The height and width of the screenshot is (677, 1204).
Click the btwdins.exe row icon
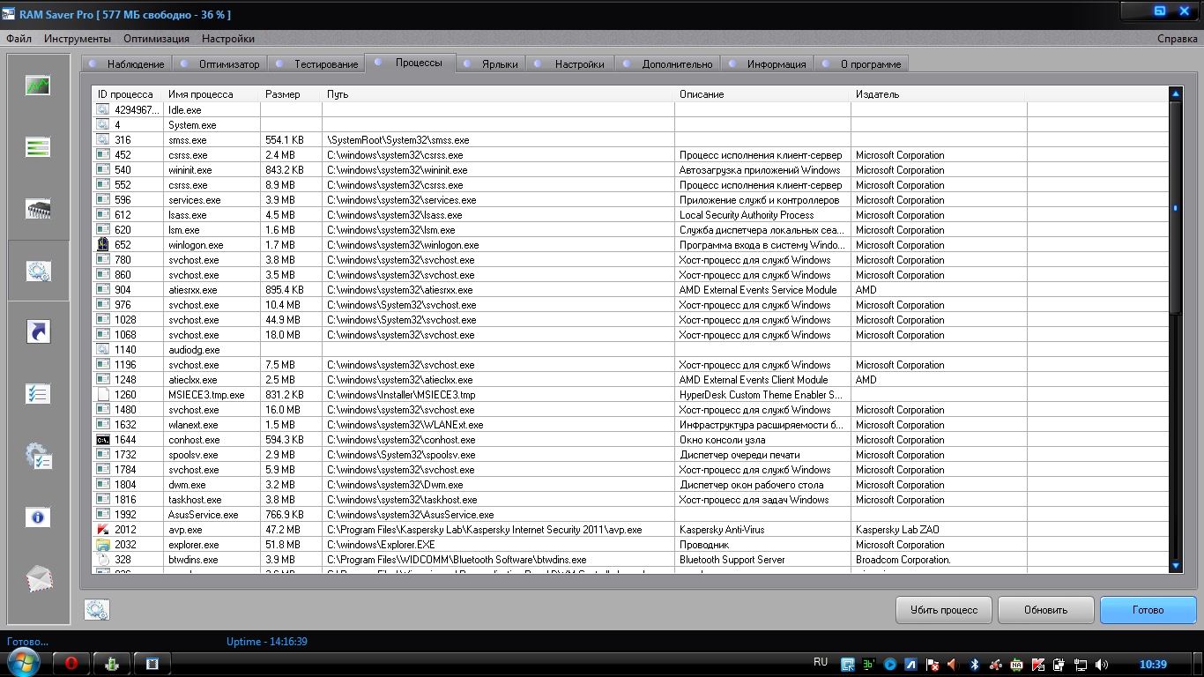pyautogui.click(x=103, y=560)
